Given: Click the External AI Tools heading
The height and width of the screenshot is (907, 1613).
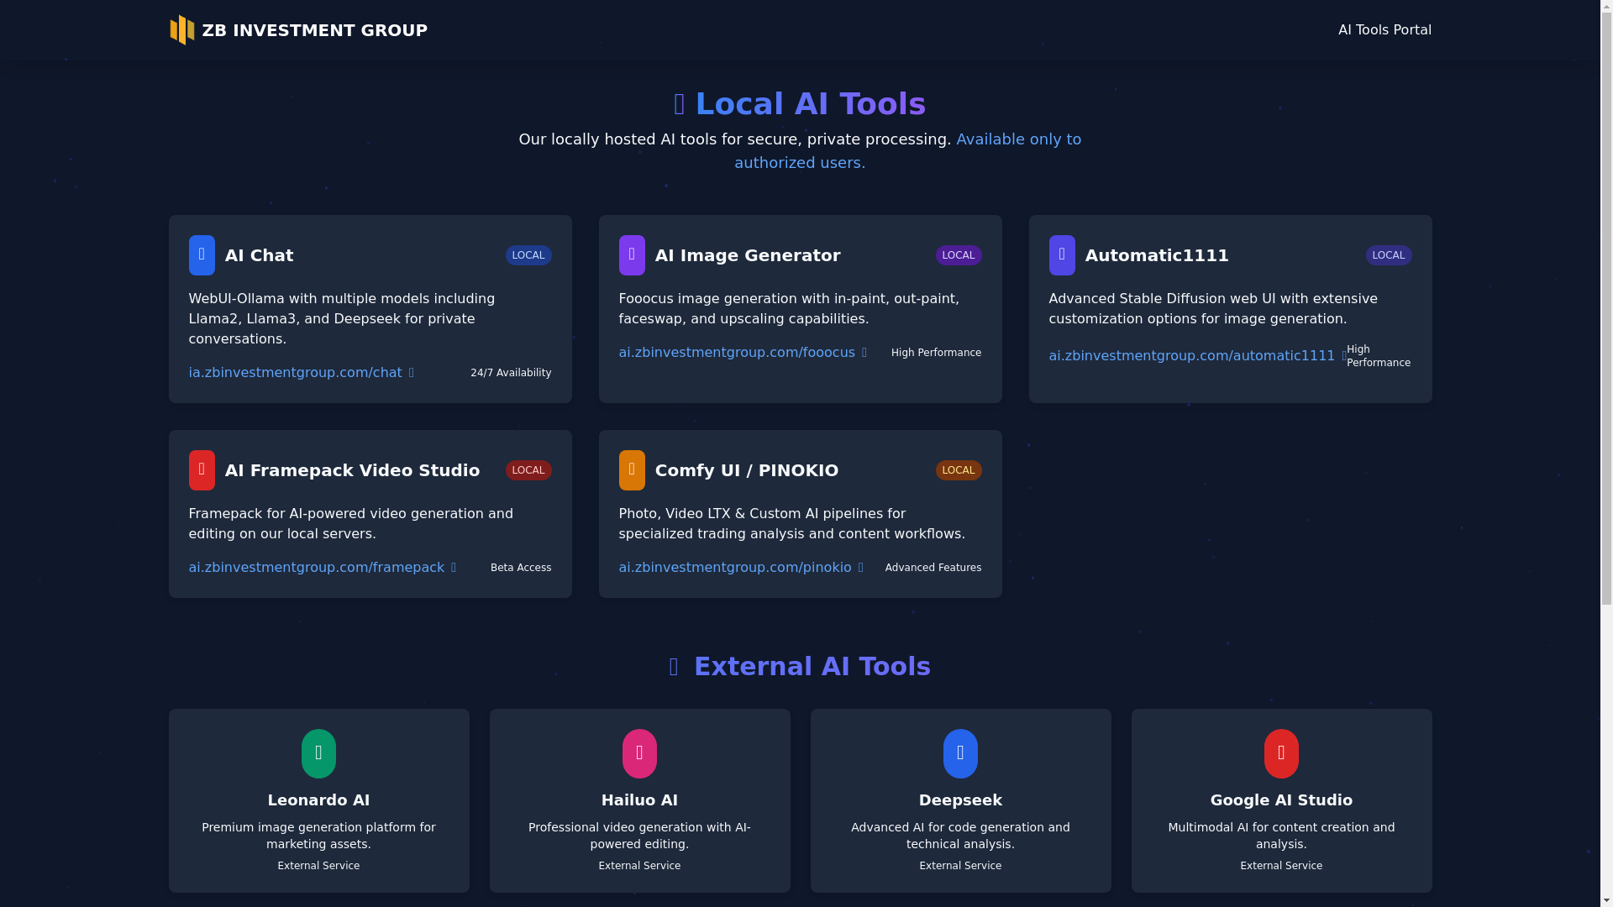Looking at the screenshot, I should pos(812,667).
